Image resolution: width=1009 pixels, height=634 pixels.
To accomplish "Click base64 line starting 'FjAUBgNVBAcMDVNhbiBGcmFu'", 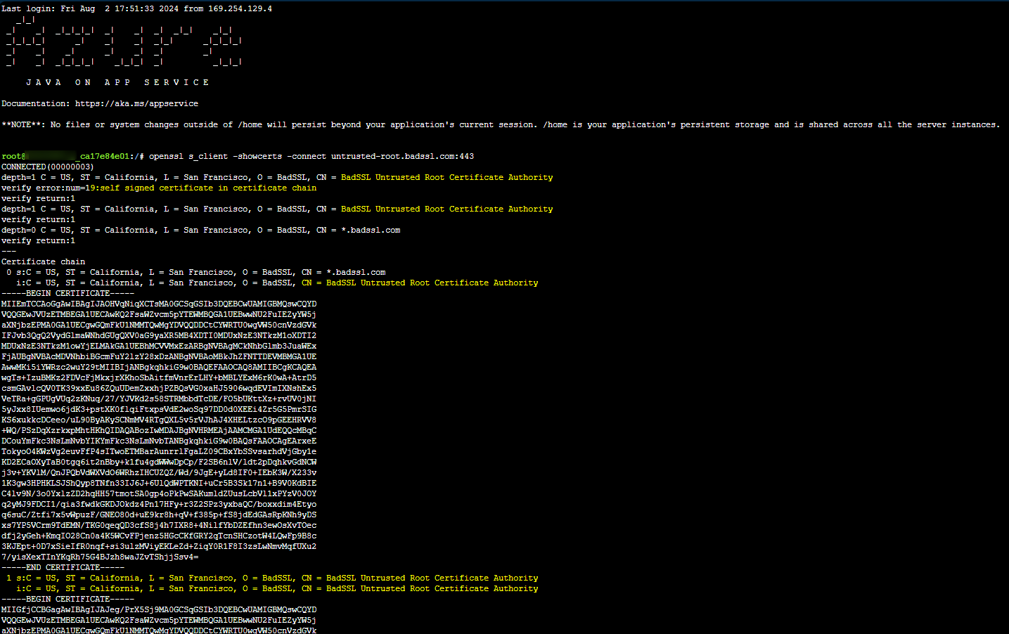I will coord(159,356).
